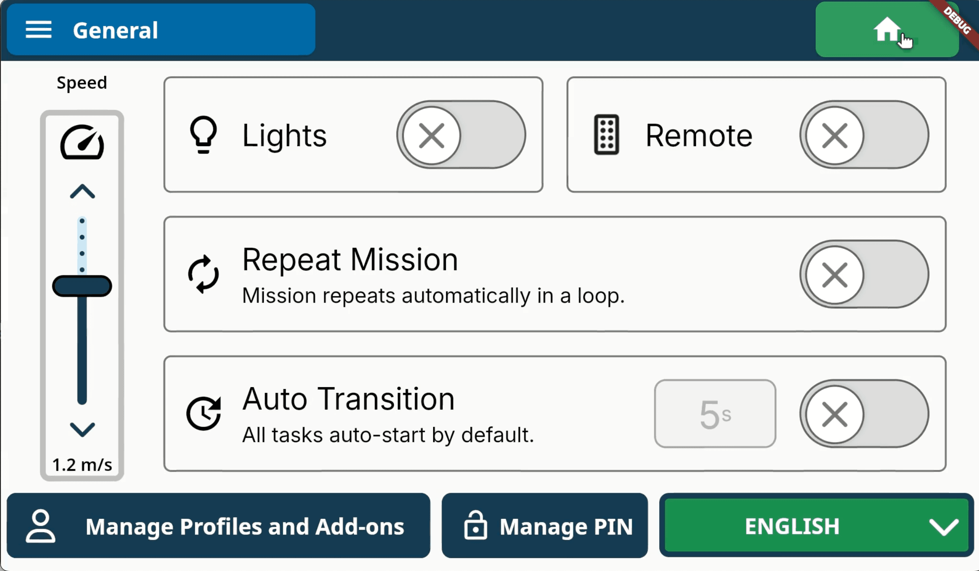Turn on the Remote switch
This screenshot has height=571, width=979.
coord(864,135)
